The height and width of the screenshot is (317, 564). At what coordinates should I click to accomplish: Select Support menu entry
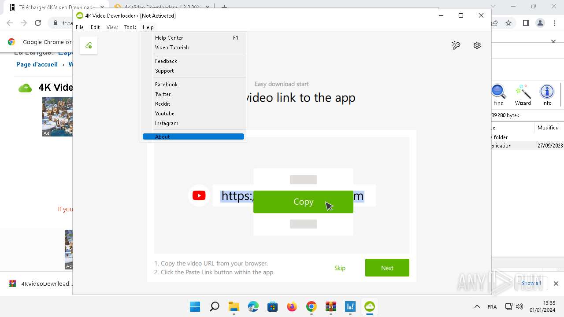point(193,71)
